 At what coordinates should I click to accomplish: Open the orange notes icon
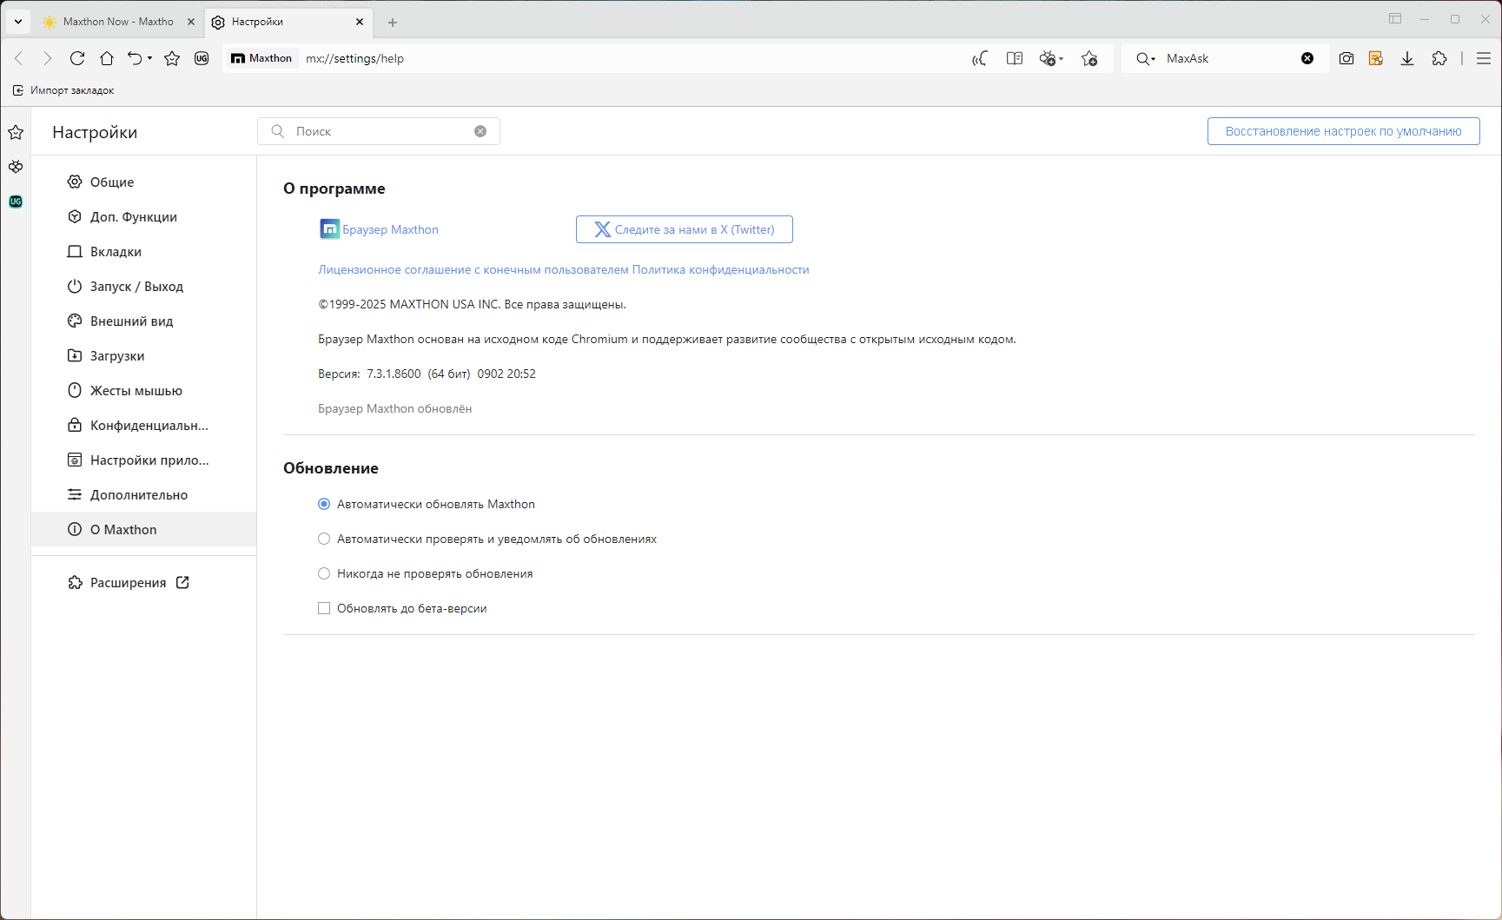(x=1376, y=58)
